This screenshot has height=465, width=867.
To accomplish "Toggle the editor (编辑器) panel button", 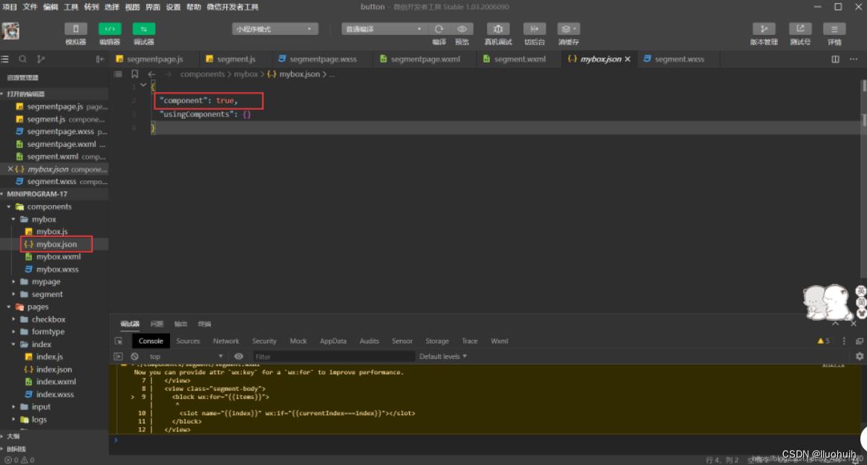I will [x=109, y=29].
